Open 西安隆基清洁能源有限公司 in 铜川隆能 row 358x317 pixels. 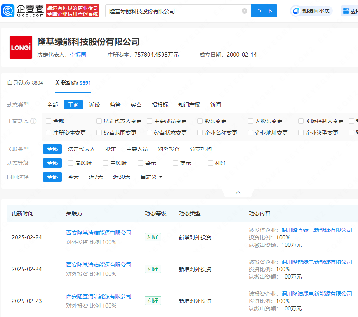99,265
